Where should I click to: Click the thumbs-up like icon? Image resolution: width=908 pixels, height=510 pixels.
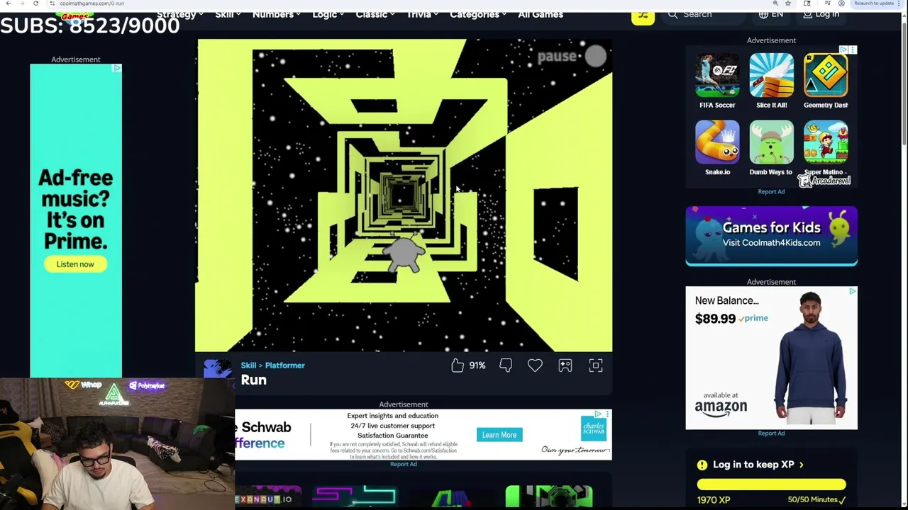(458, 365)
